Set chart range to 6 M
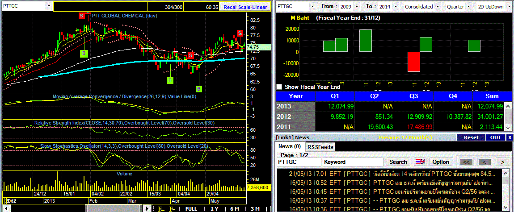The image size is (514, 212). [235, 209]
